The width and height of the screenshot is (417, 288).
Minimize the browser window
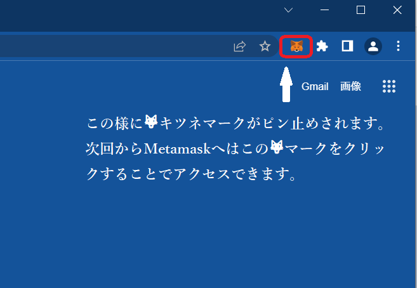point(324,10)
